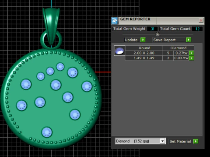Click the 0.27tw weight cell
This screenshot has width=210, height=157.
click(181, 53)
